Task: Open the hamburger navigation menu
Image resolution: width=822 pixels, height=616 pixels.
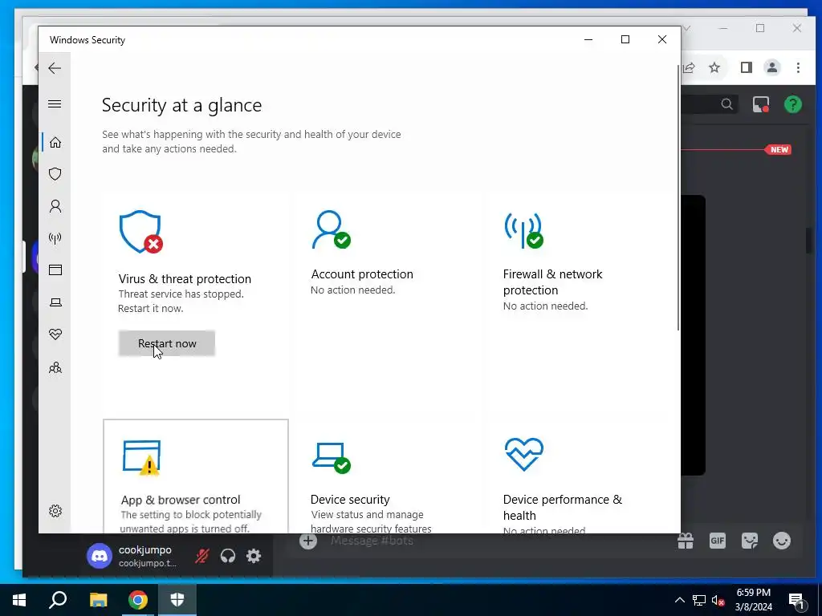Action: (55, 103)
